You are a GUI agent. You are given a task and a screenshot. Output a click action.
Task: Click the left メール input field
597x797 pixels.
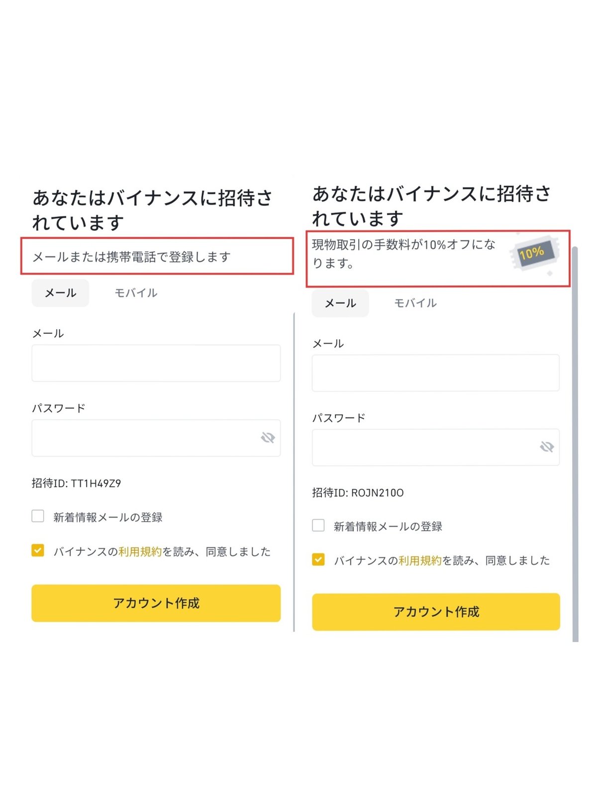156,363
